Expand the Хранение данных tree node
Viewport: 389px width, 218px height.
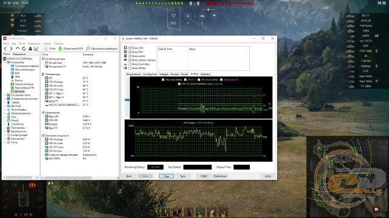[x=4, y=113]
